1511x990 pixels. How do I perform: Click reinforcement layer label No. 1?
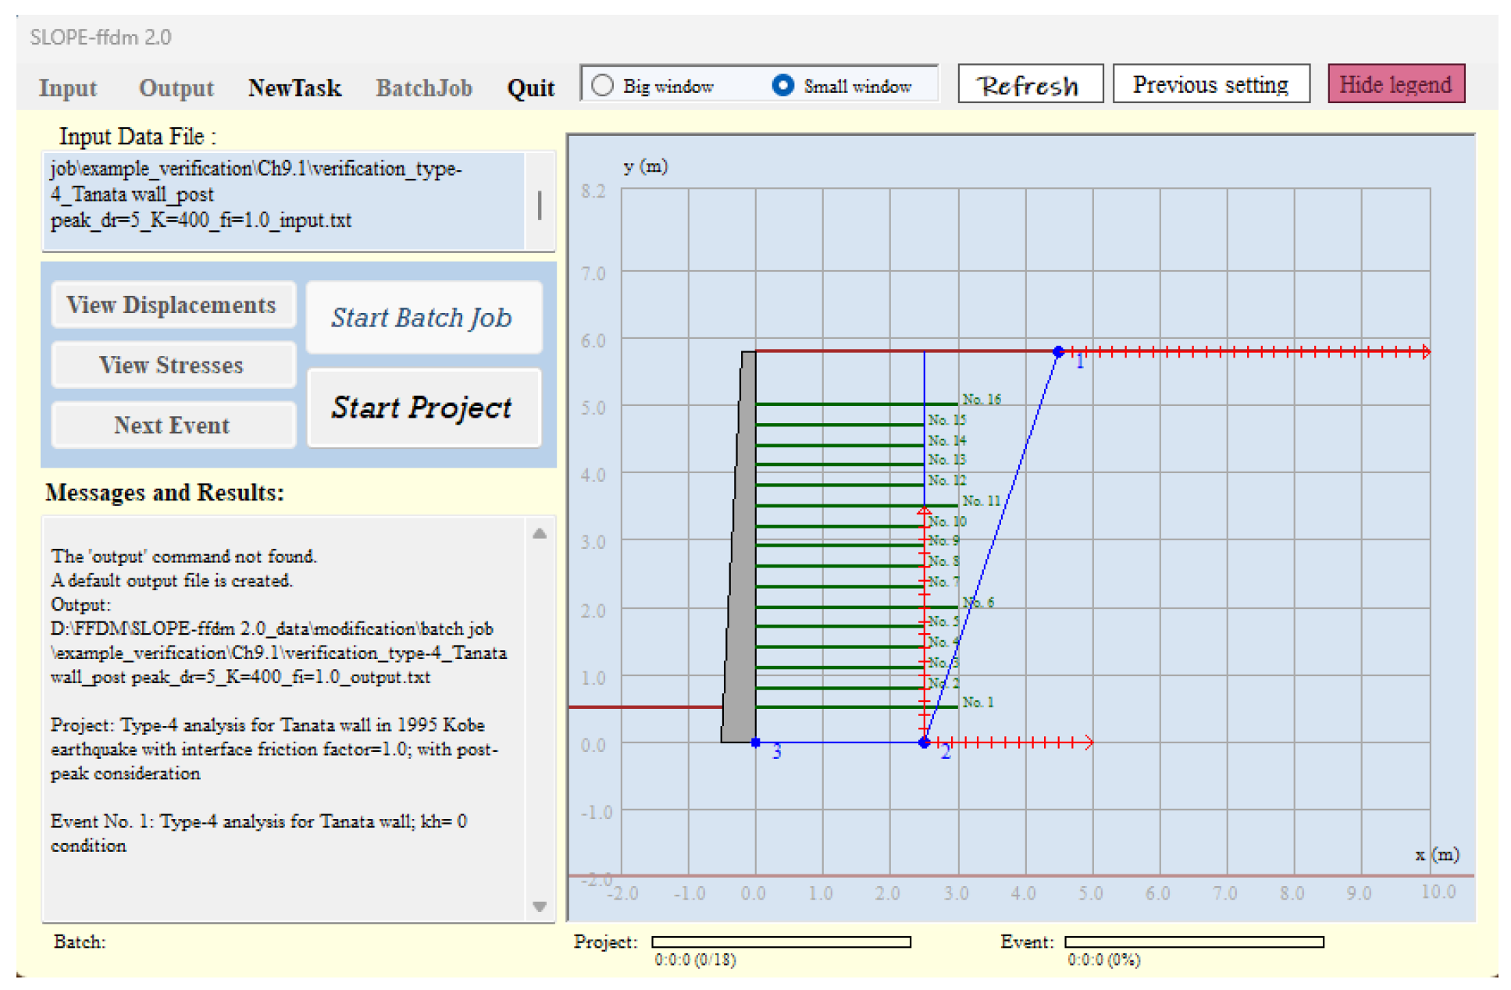pos(977,702)
